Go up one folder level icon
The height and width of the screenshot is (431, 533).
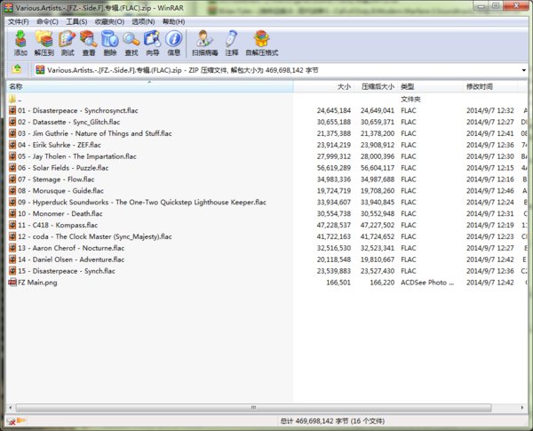click(x=16, y=69)
